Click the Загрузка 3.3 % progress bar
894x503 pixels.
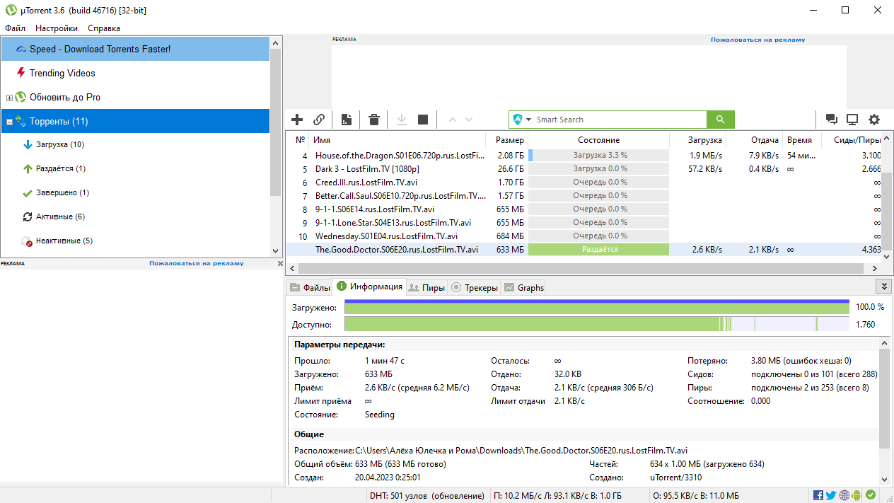point(598,155)
